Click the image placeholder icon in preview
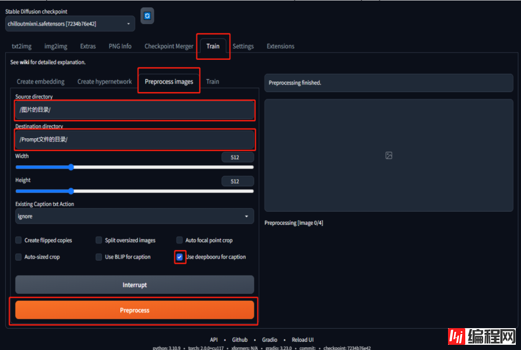Image resolution: width=521 pixels, height=350 pixels. [389, 155]
